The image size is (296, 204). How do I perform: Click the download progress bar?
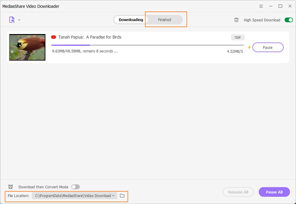click(147, 45)
